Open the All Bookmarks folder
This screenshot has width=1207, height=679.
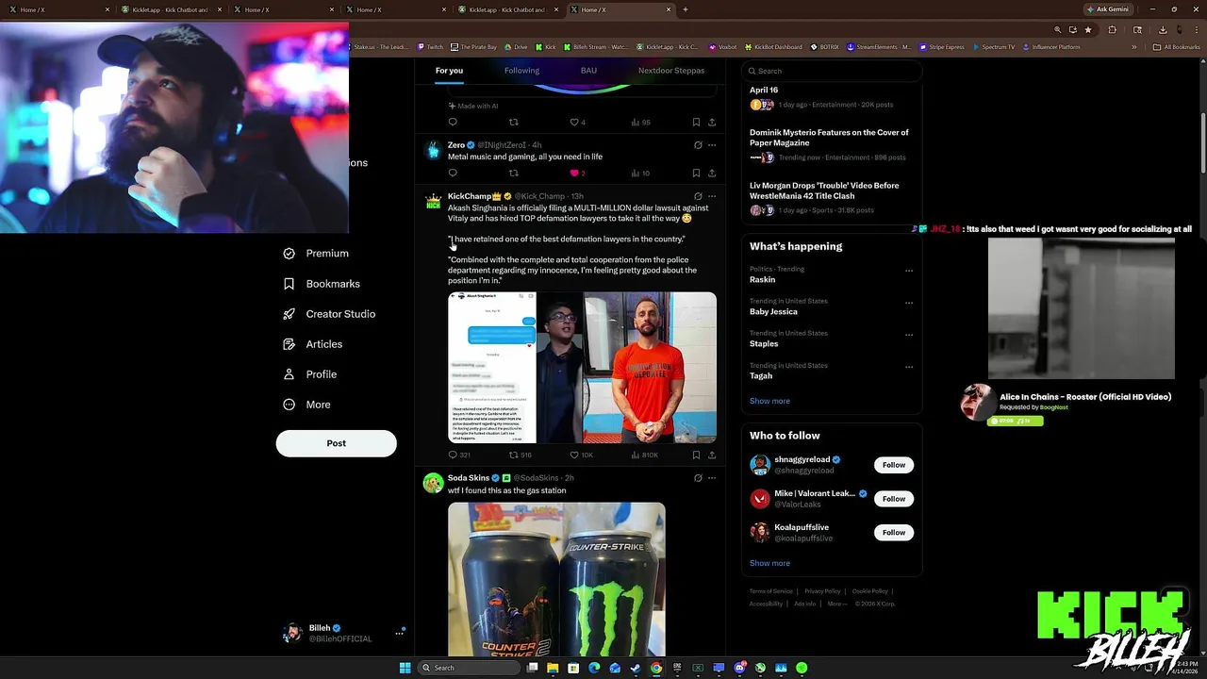pos(1177,47)
